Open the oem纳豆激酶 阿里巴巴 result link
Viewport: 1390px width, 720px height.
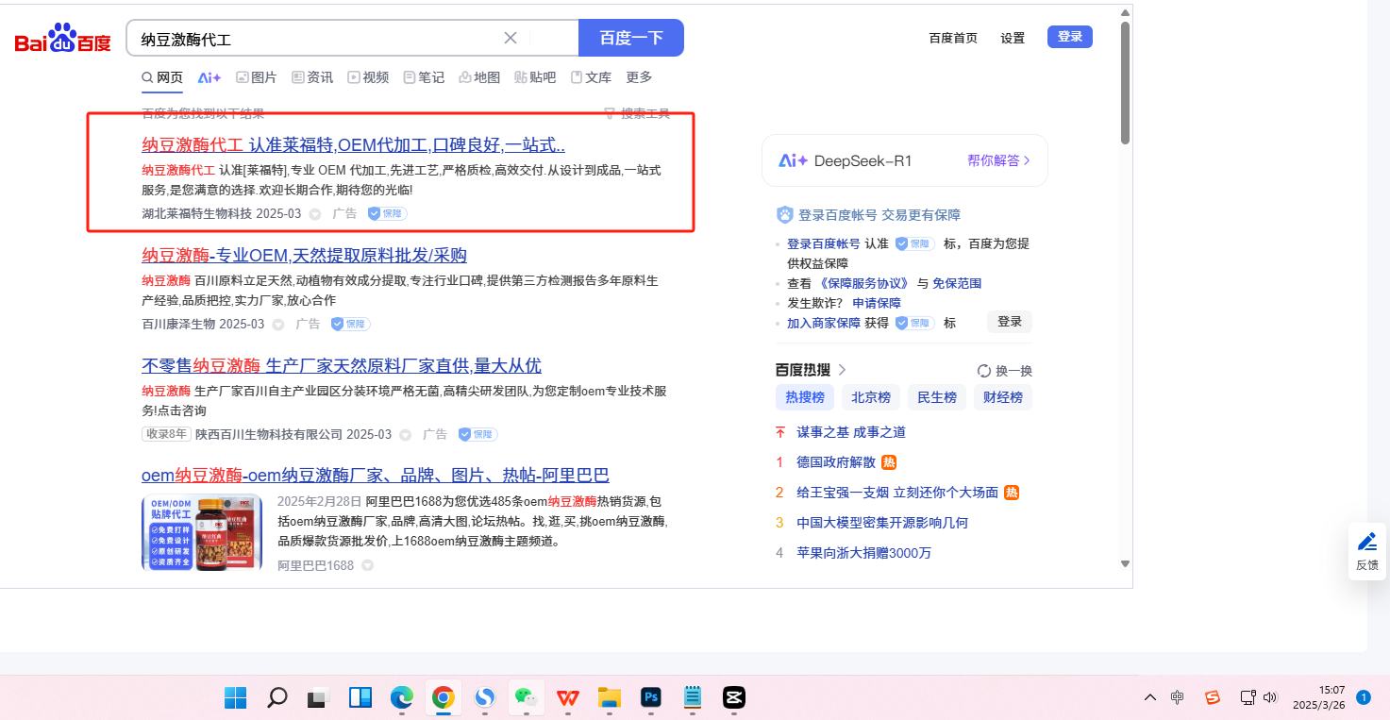[x=375, y=475]
